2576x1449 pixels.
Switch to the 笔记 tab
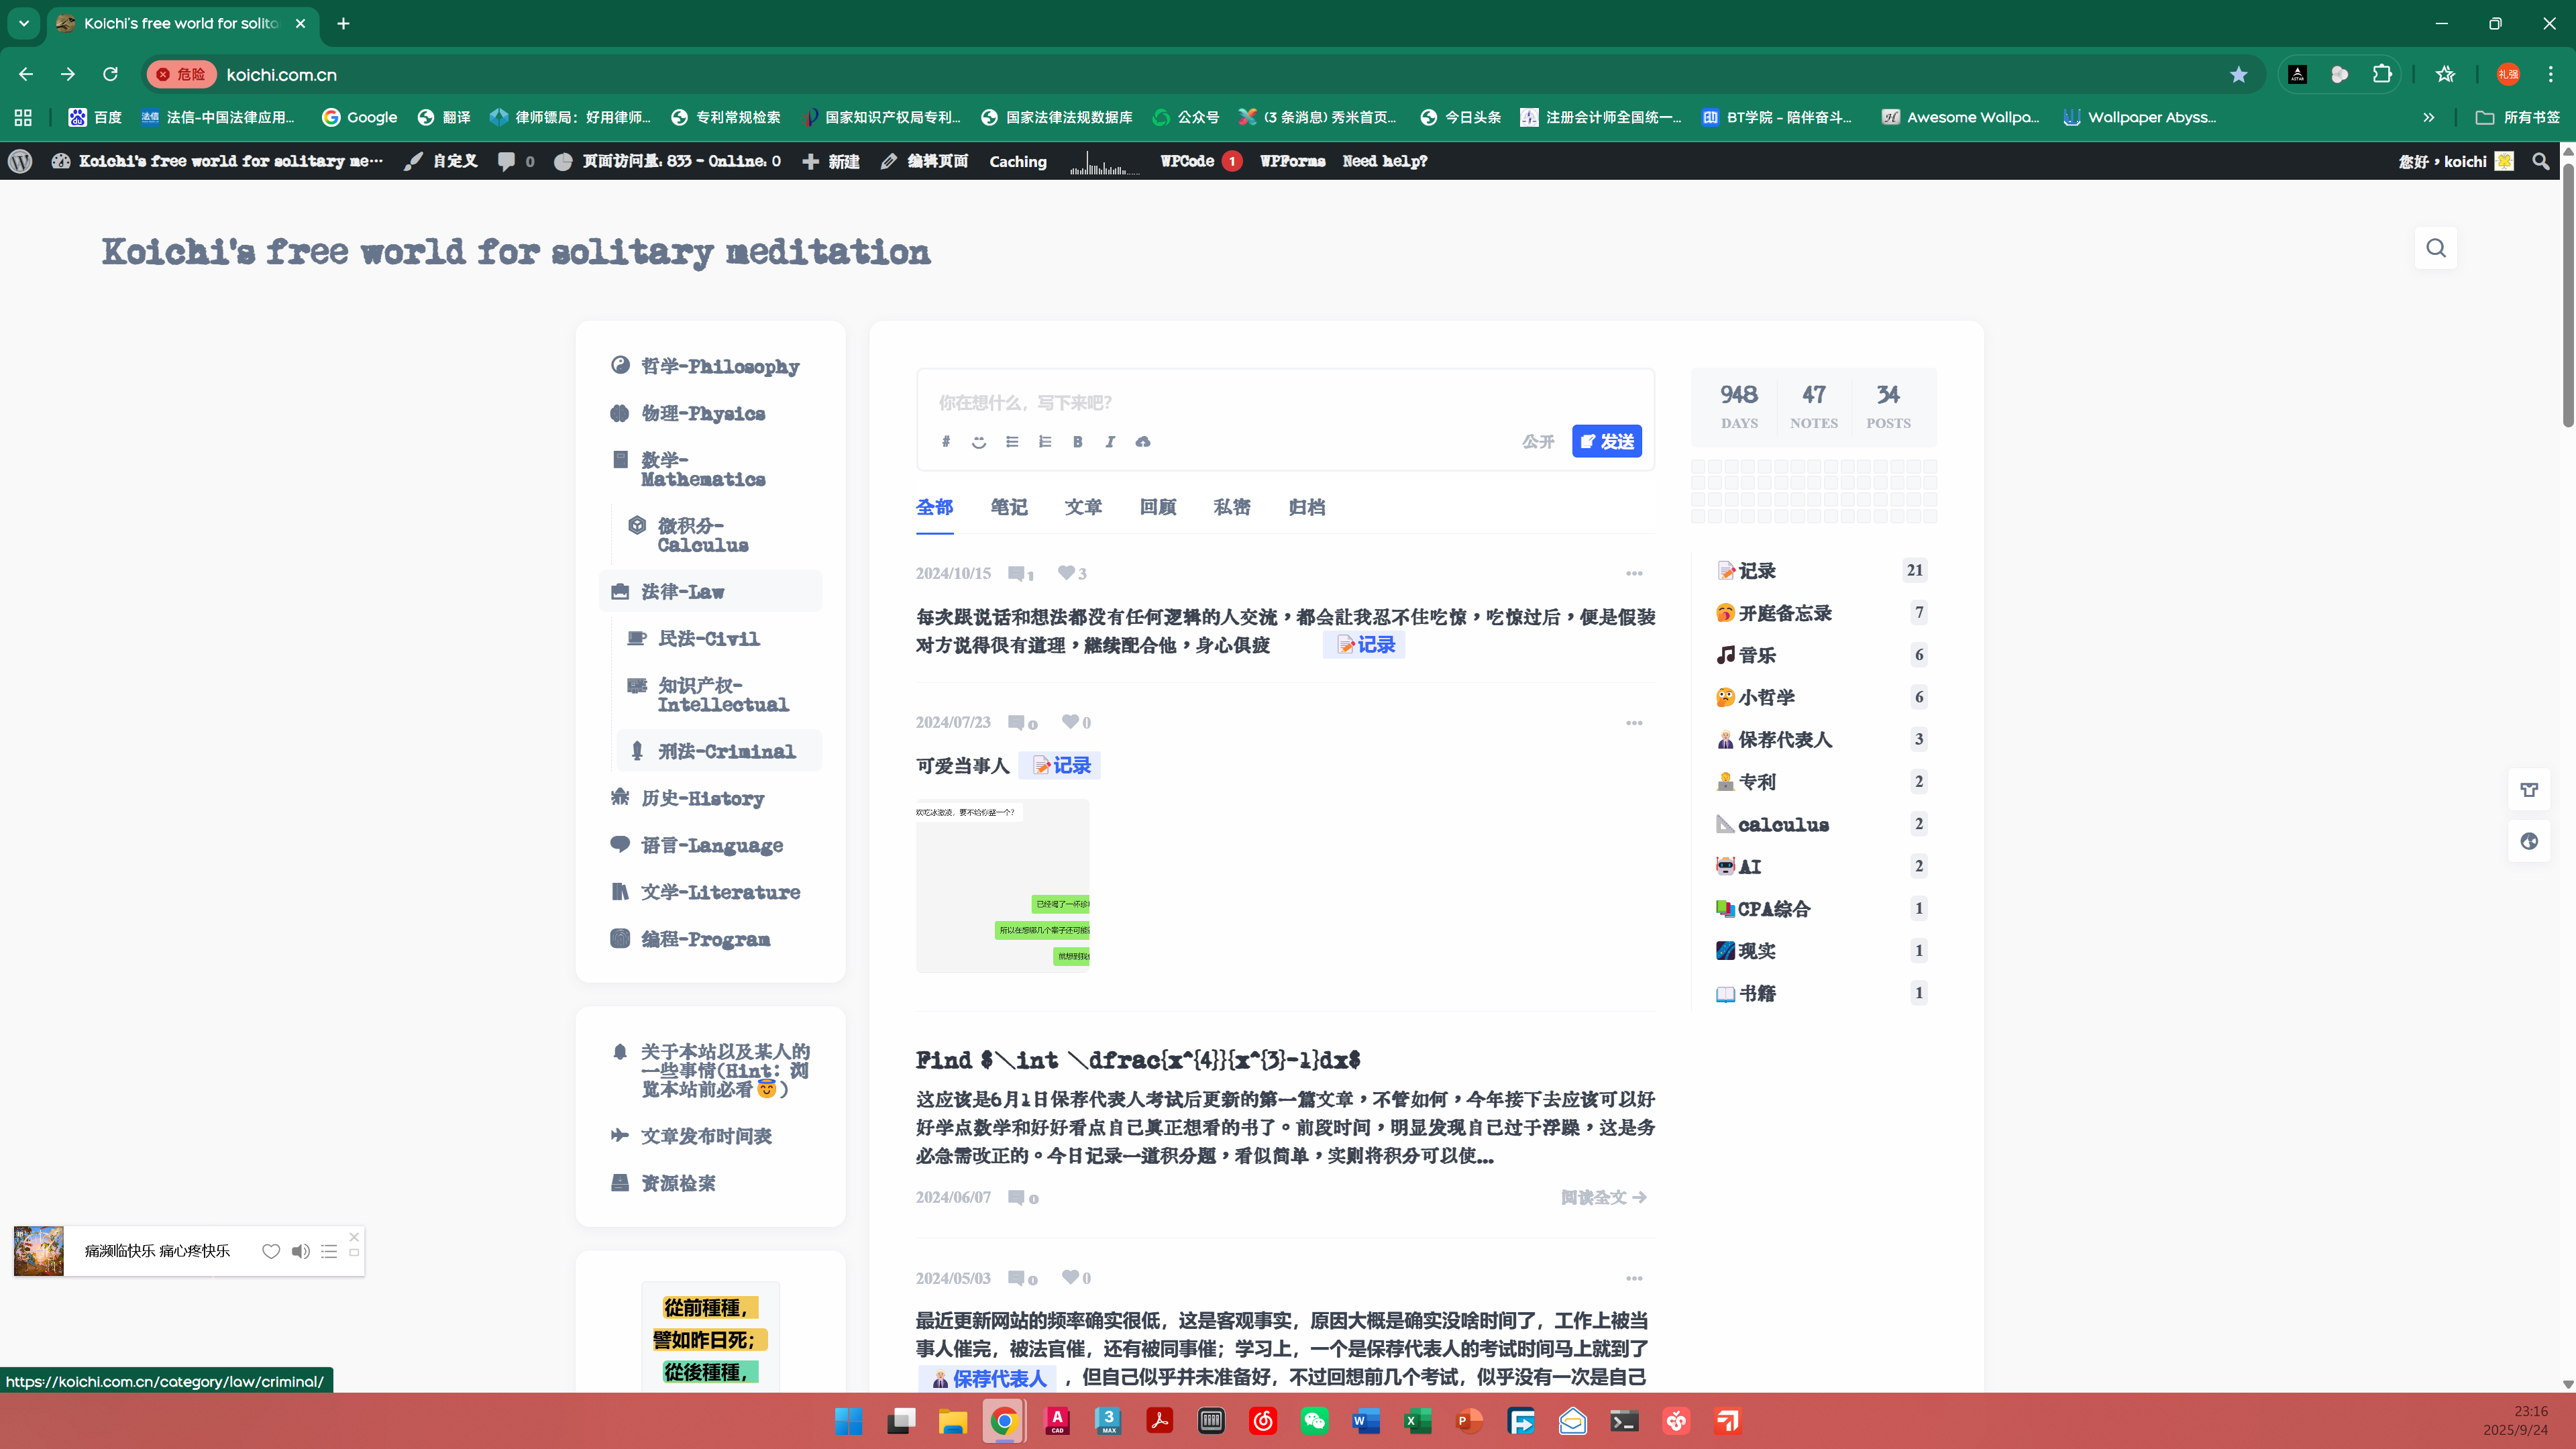(1009, 507)
